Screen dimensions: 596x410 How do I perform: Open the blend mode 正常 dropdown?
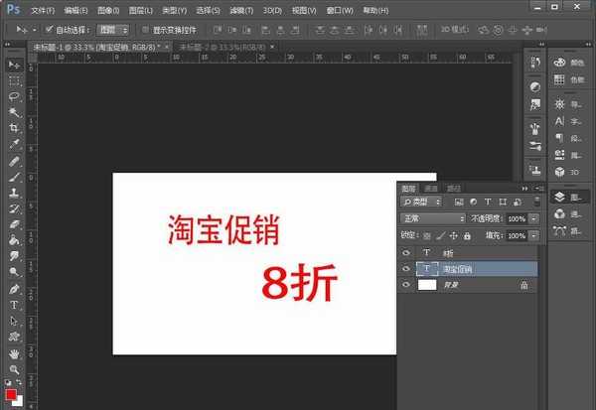[x=433, y=218]
